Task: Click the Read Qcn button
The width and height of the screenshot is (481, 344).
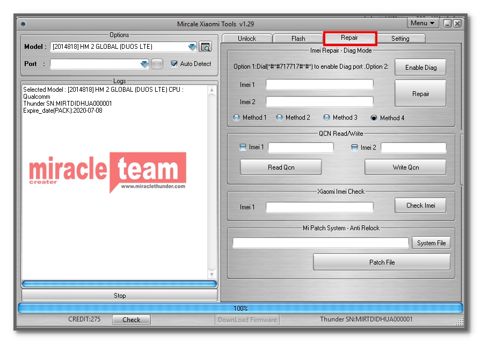Action: point(281,167)
